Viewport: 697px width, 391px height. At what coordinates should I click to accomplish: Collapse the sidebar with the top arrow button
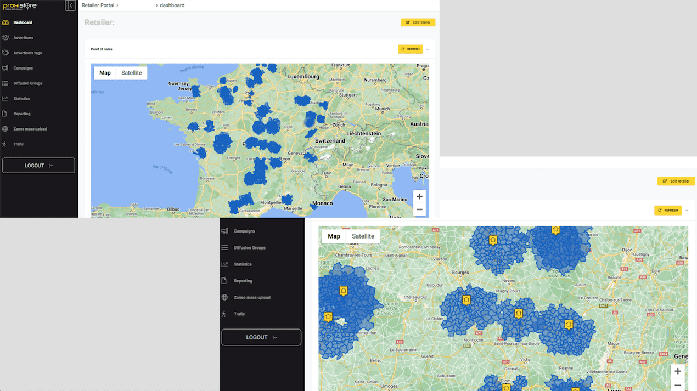pyautogui.click(x=70, y=5)
